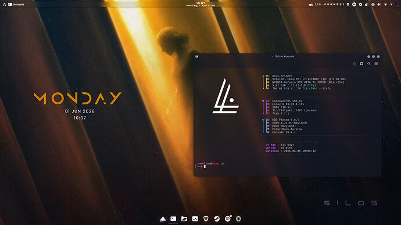The image size is (401, 225).
Task: Click the circular tray icon beside volume
Action: coord(373,4)
